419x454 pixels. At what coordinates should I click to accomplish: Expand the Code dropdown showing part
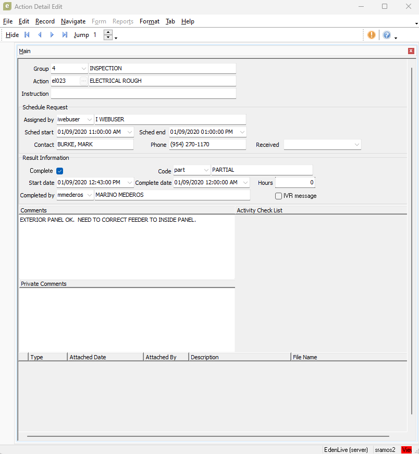point(206,171)
